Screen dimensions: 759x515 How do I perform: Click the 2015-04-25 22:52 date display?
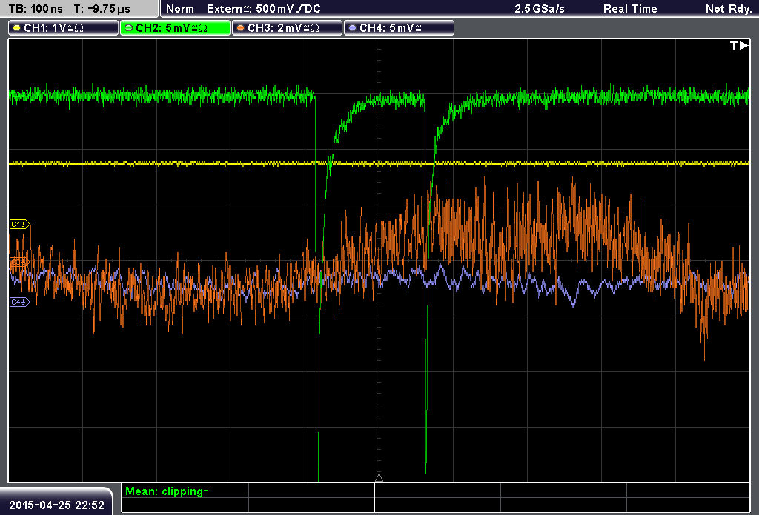click(x=56, y=505)
